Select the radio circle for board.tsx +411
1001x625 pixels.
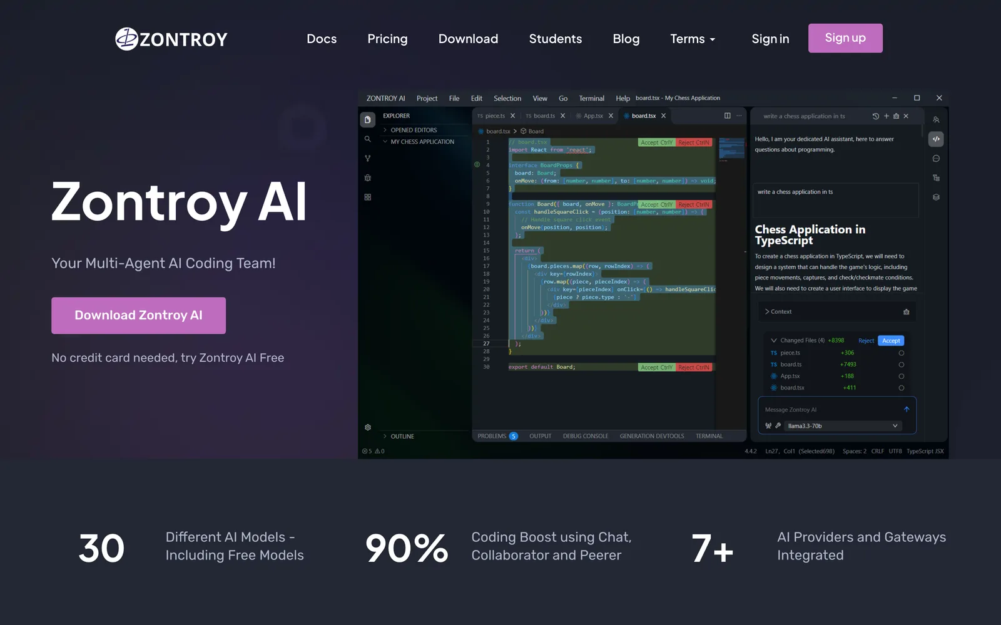902,388
